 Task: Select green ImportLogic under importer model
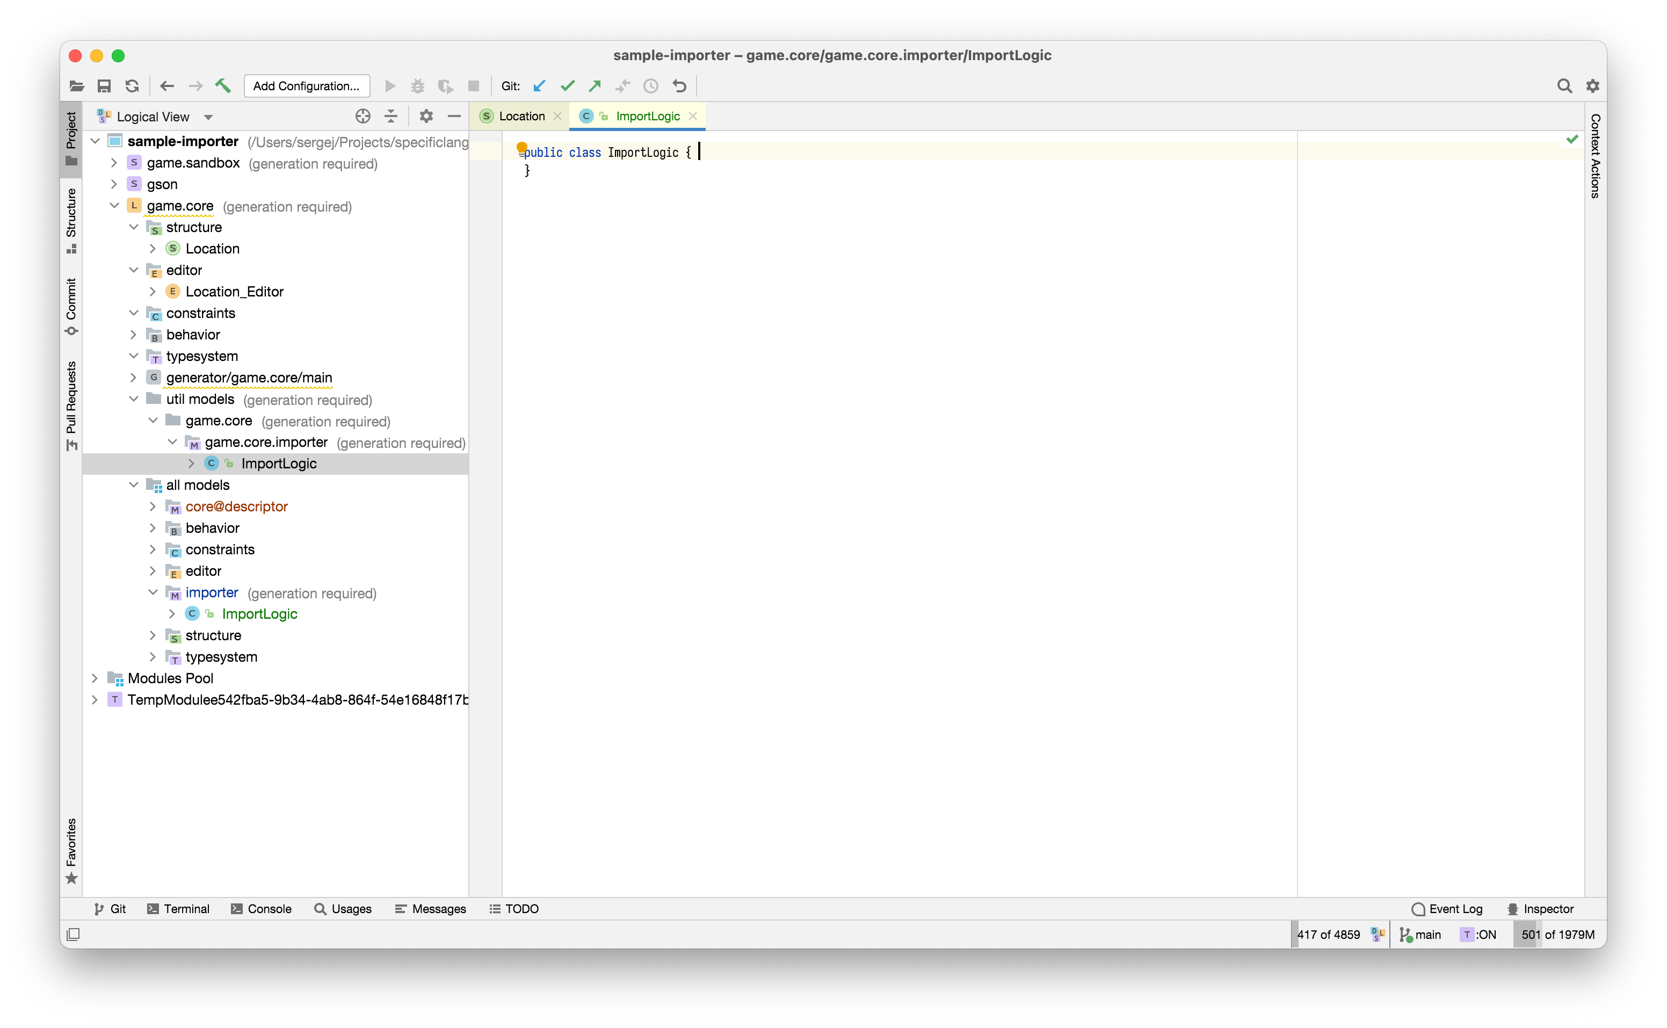[x=259, y=614]
